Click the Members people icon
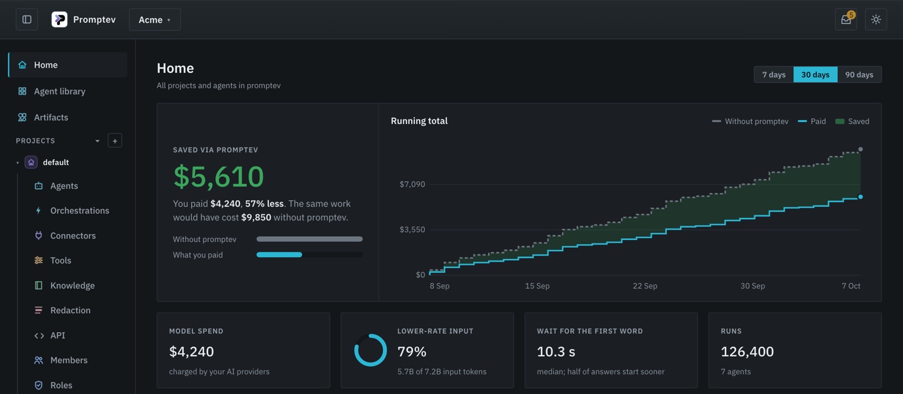 [x=38, y=360]
